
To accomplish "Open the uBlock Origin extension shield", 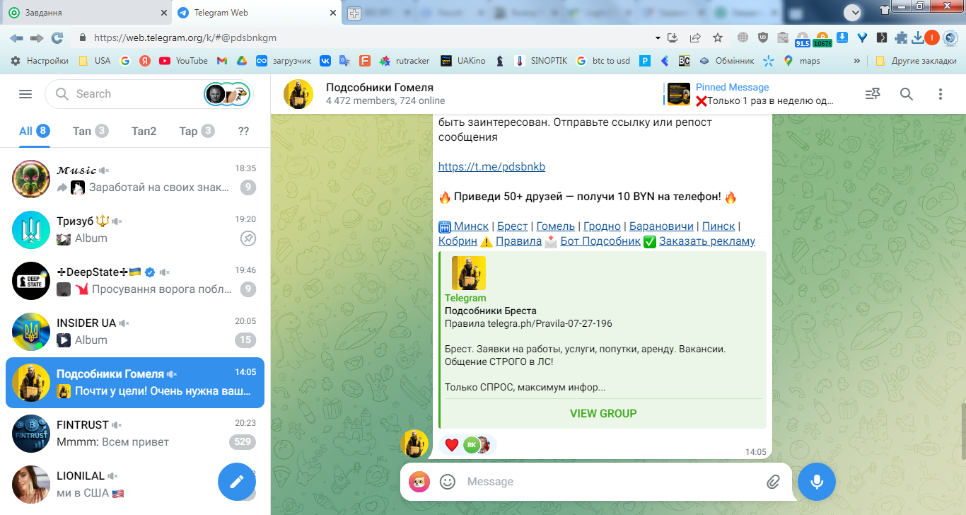I will tap(763, 37).
